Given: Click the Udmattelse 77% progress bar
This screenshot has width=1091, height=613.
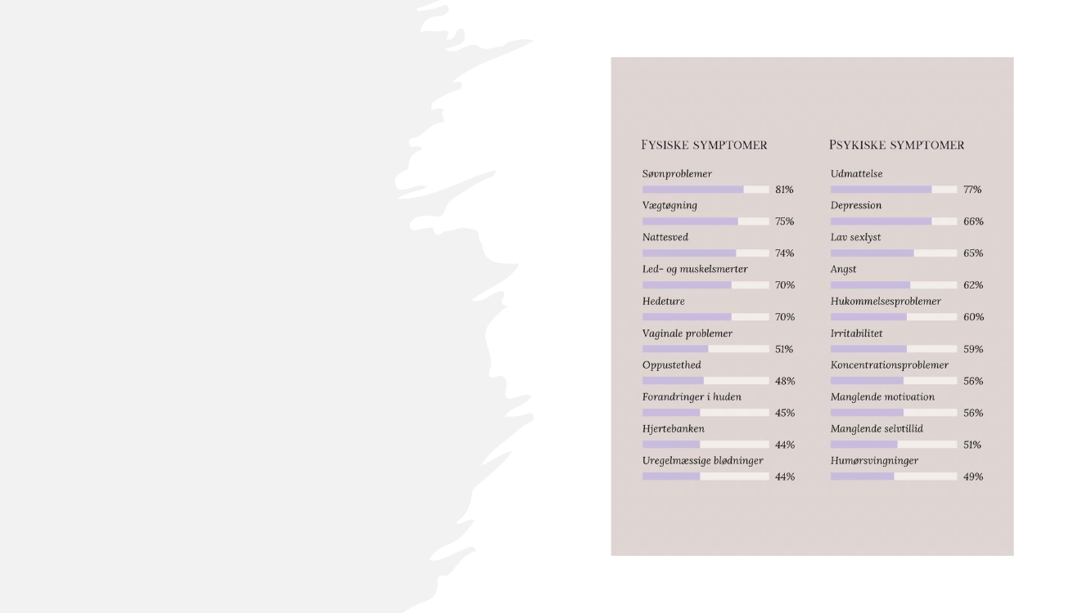Looking at the screenshot, I should (894, 190).
